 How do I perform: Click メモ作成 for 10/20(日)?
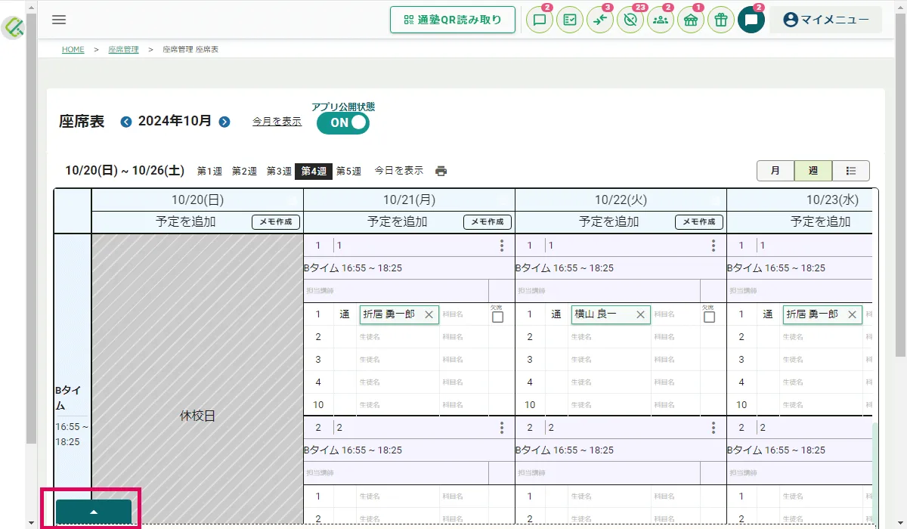pyautogui.click(x=276, y=222)
